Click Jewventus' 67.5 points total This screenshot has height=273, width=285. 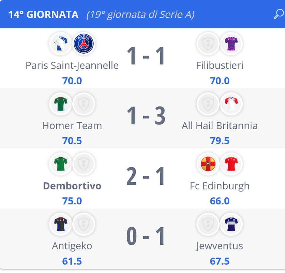pos(220,261)
